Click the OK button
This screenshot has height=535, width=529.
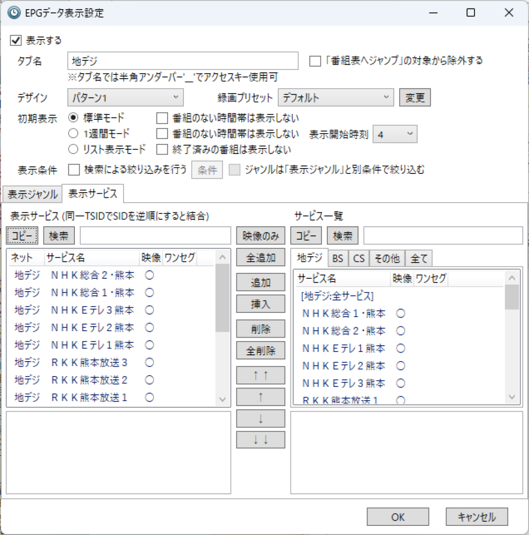click(x=398, y=517)
